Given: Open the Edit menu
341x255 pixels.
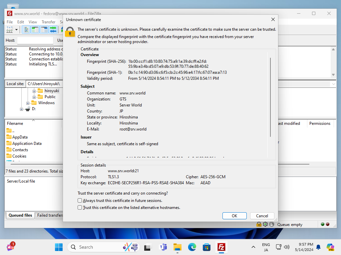Looking at the screenshot, I should click(x=21, y=22).
